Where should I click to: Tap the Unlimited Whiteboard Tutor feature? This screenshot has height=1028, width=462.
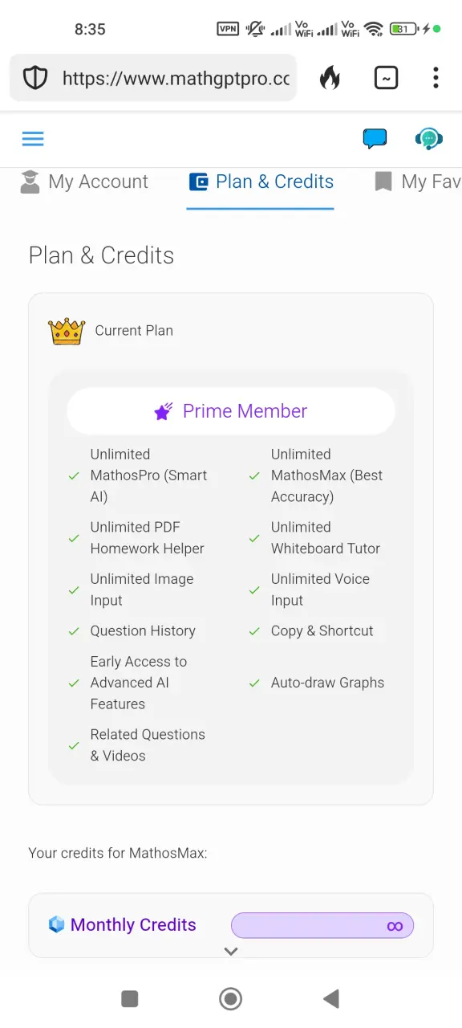tap(326, 538)
